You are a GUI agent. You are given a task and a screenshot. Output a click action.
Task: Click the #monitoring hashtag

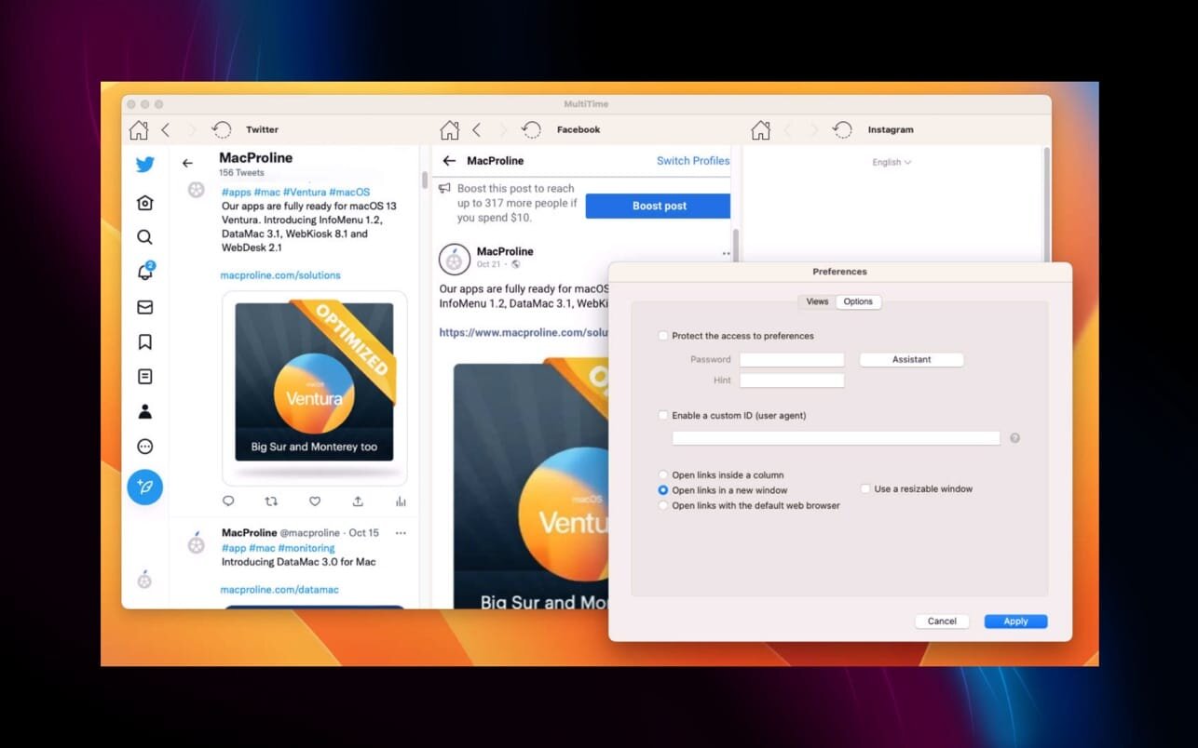[x=306, y=548]
